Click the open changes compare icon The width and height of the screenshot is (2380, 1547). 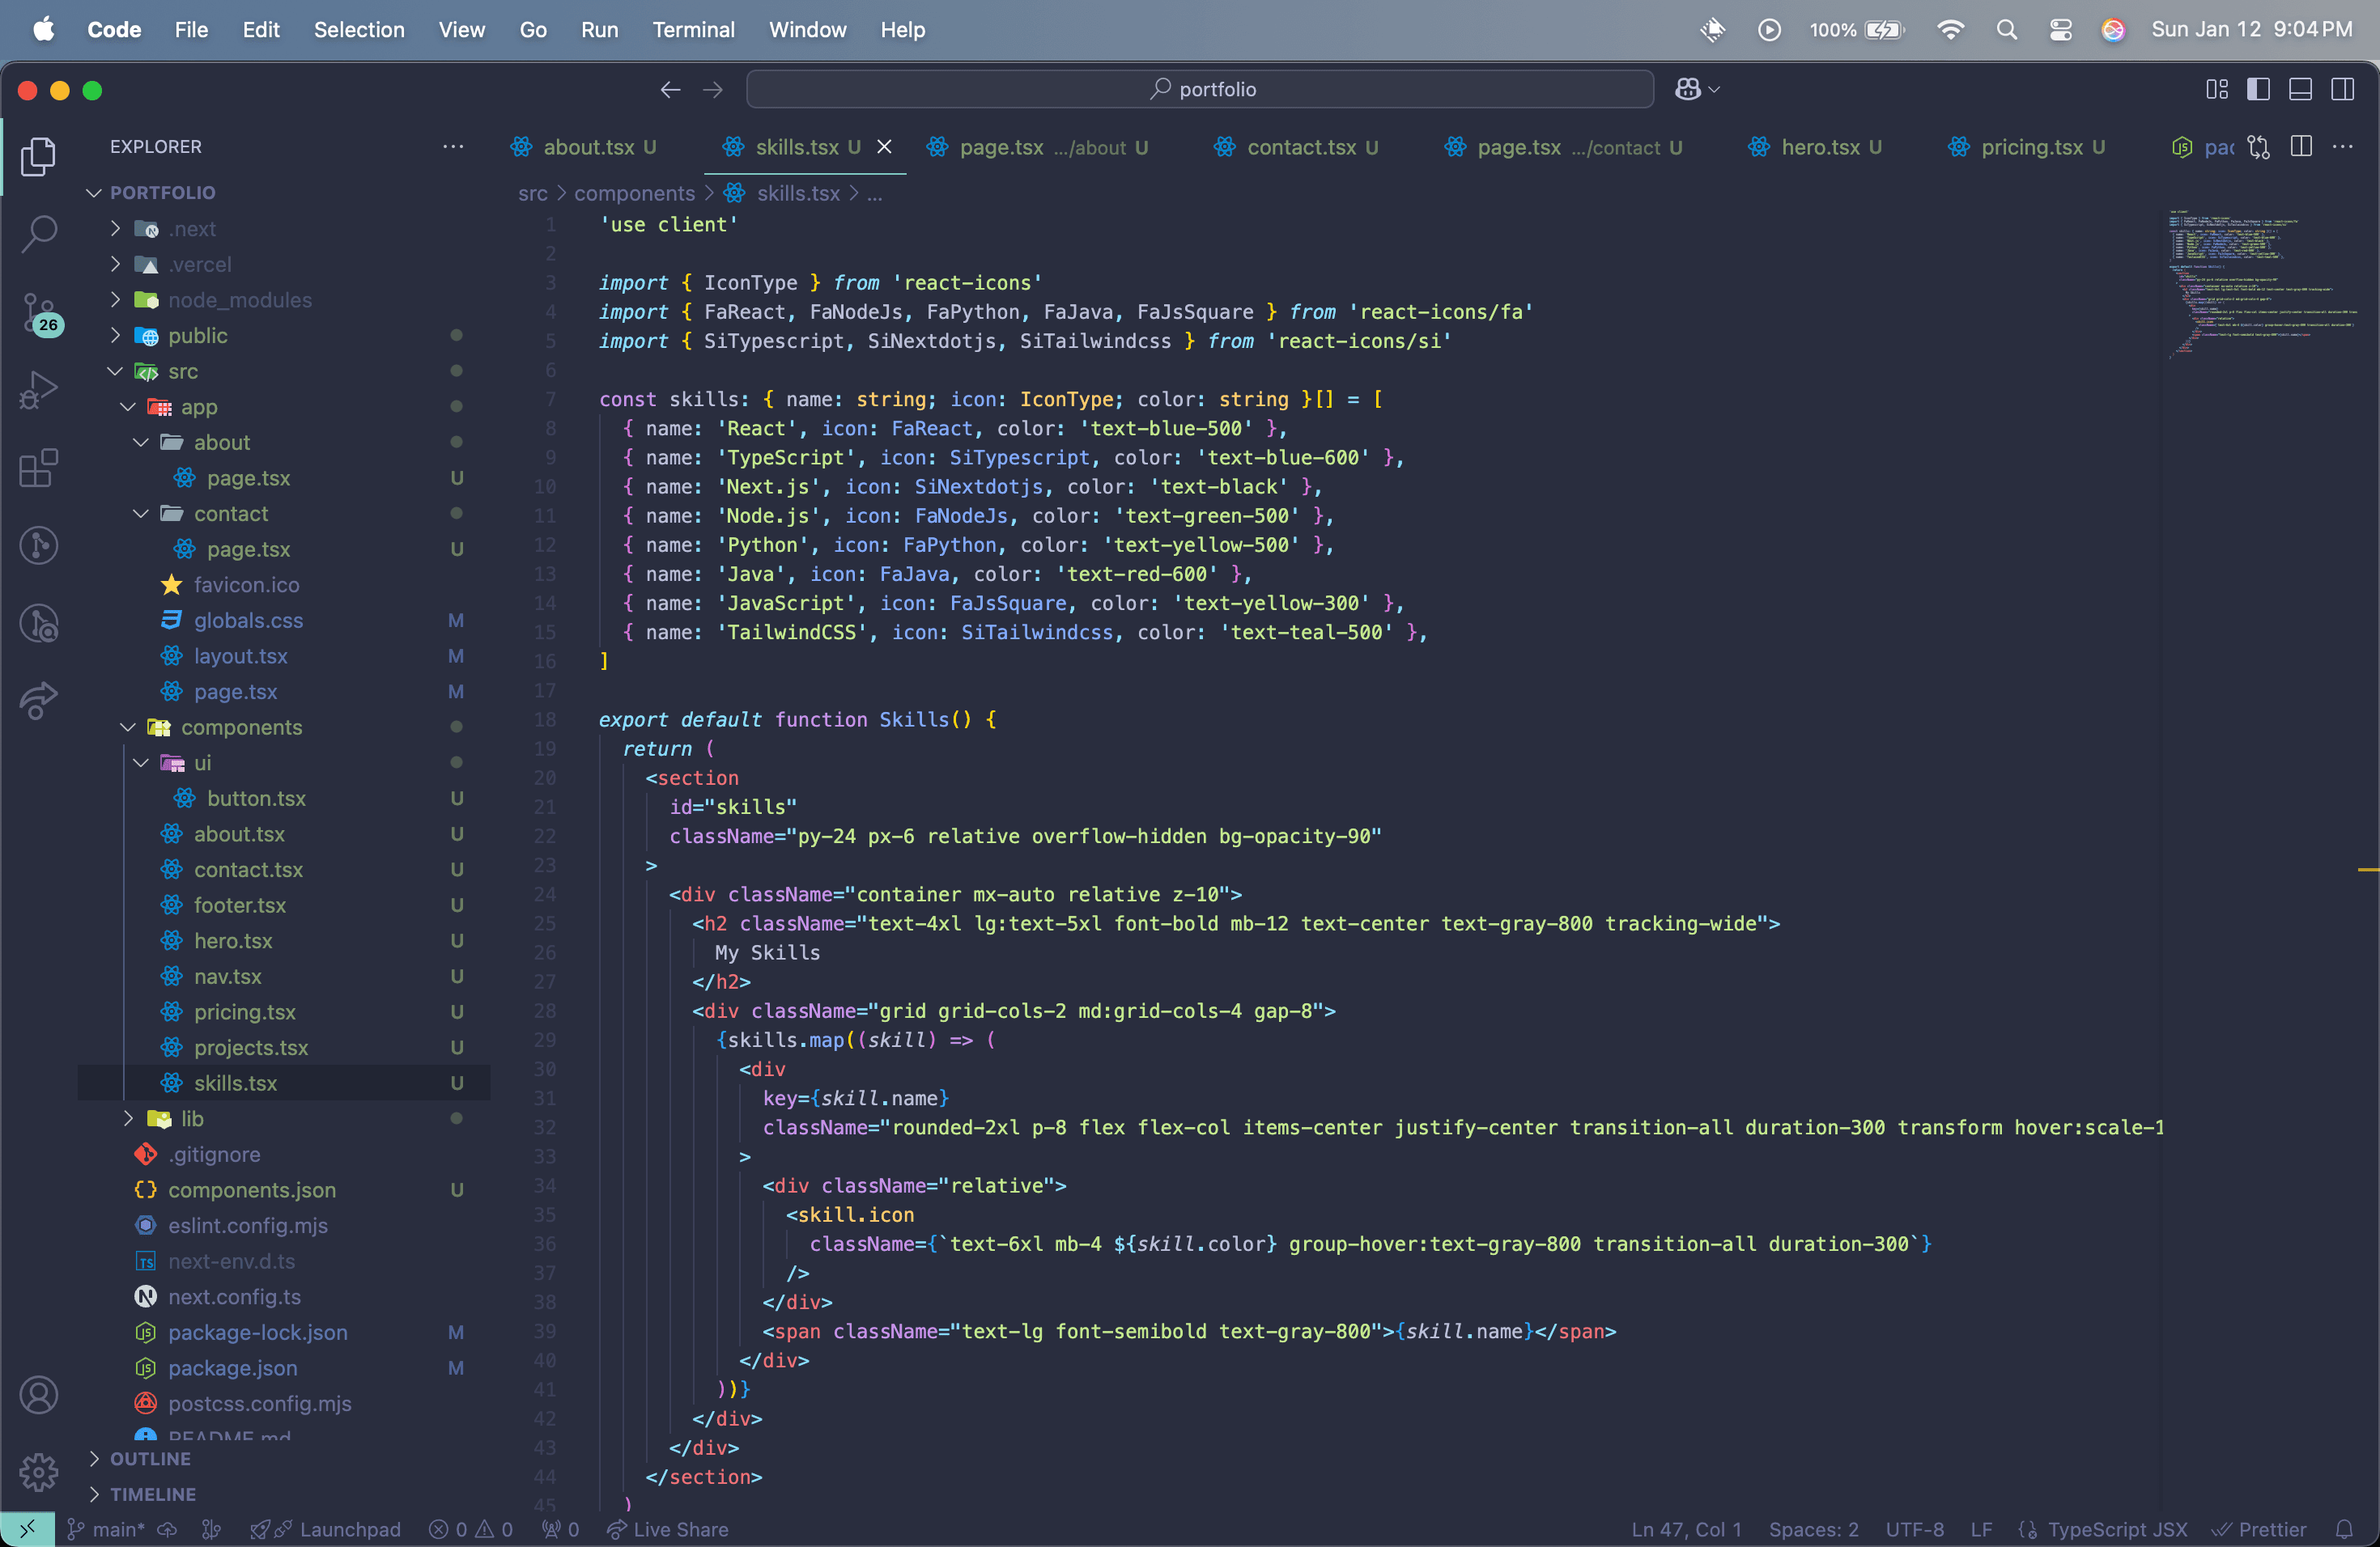(x=2259, y=147)
